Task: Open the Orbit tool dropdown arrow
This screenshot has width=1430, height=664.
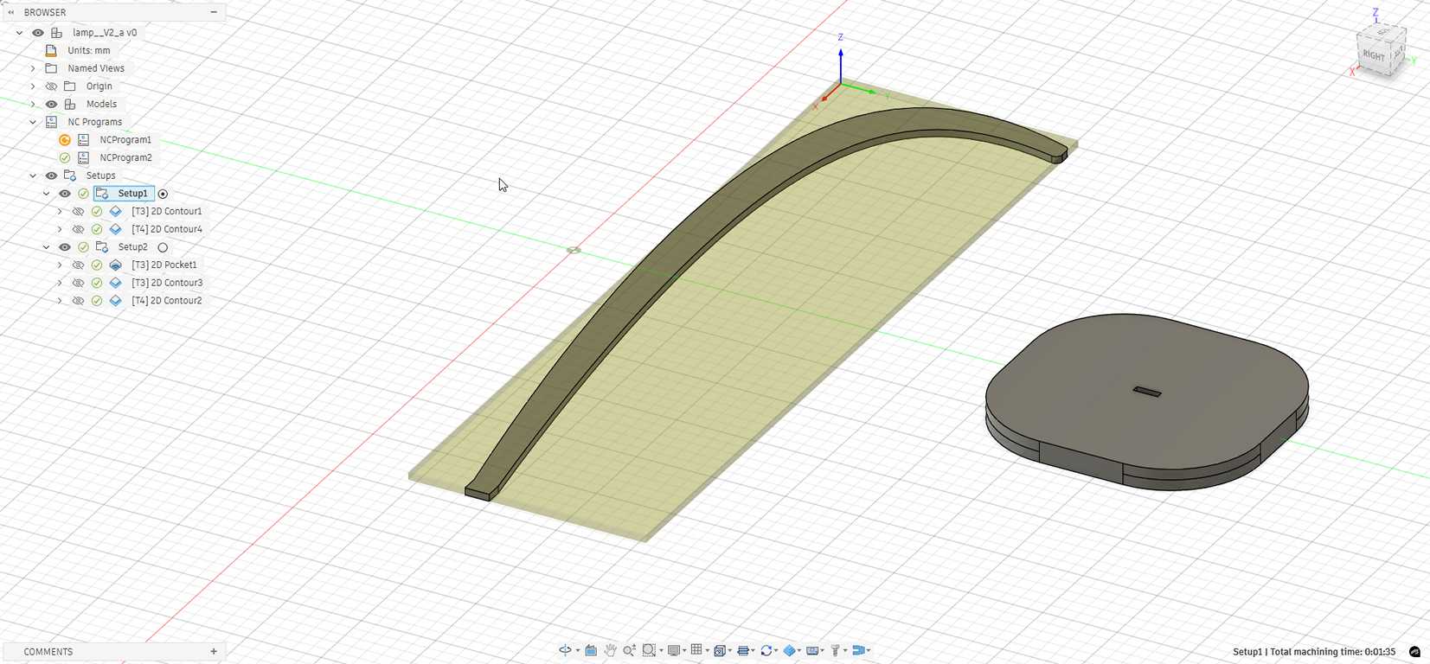Action: click(x=577, y=651)
